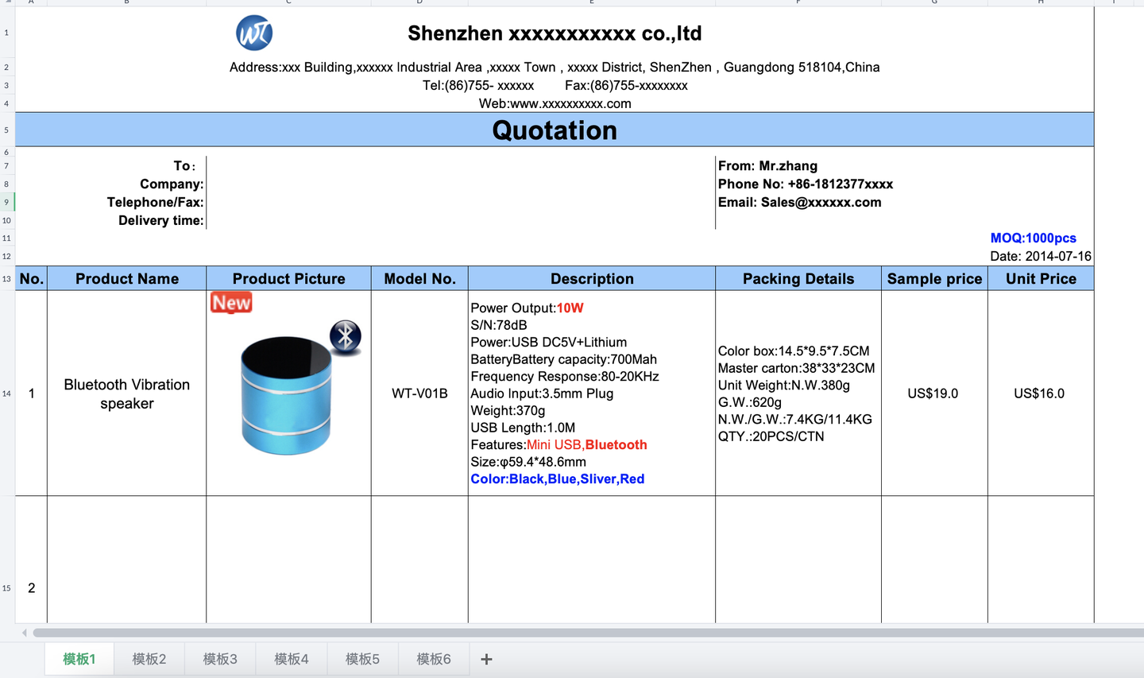Open sheet tab 模板3
The height and width of the screenshot is (678, 1144).
[220, 659]
